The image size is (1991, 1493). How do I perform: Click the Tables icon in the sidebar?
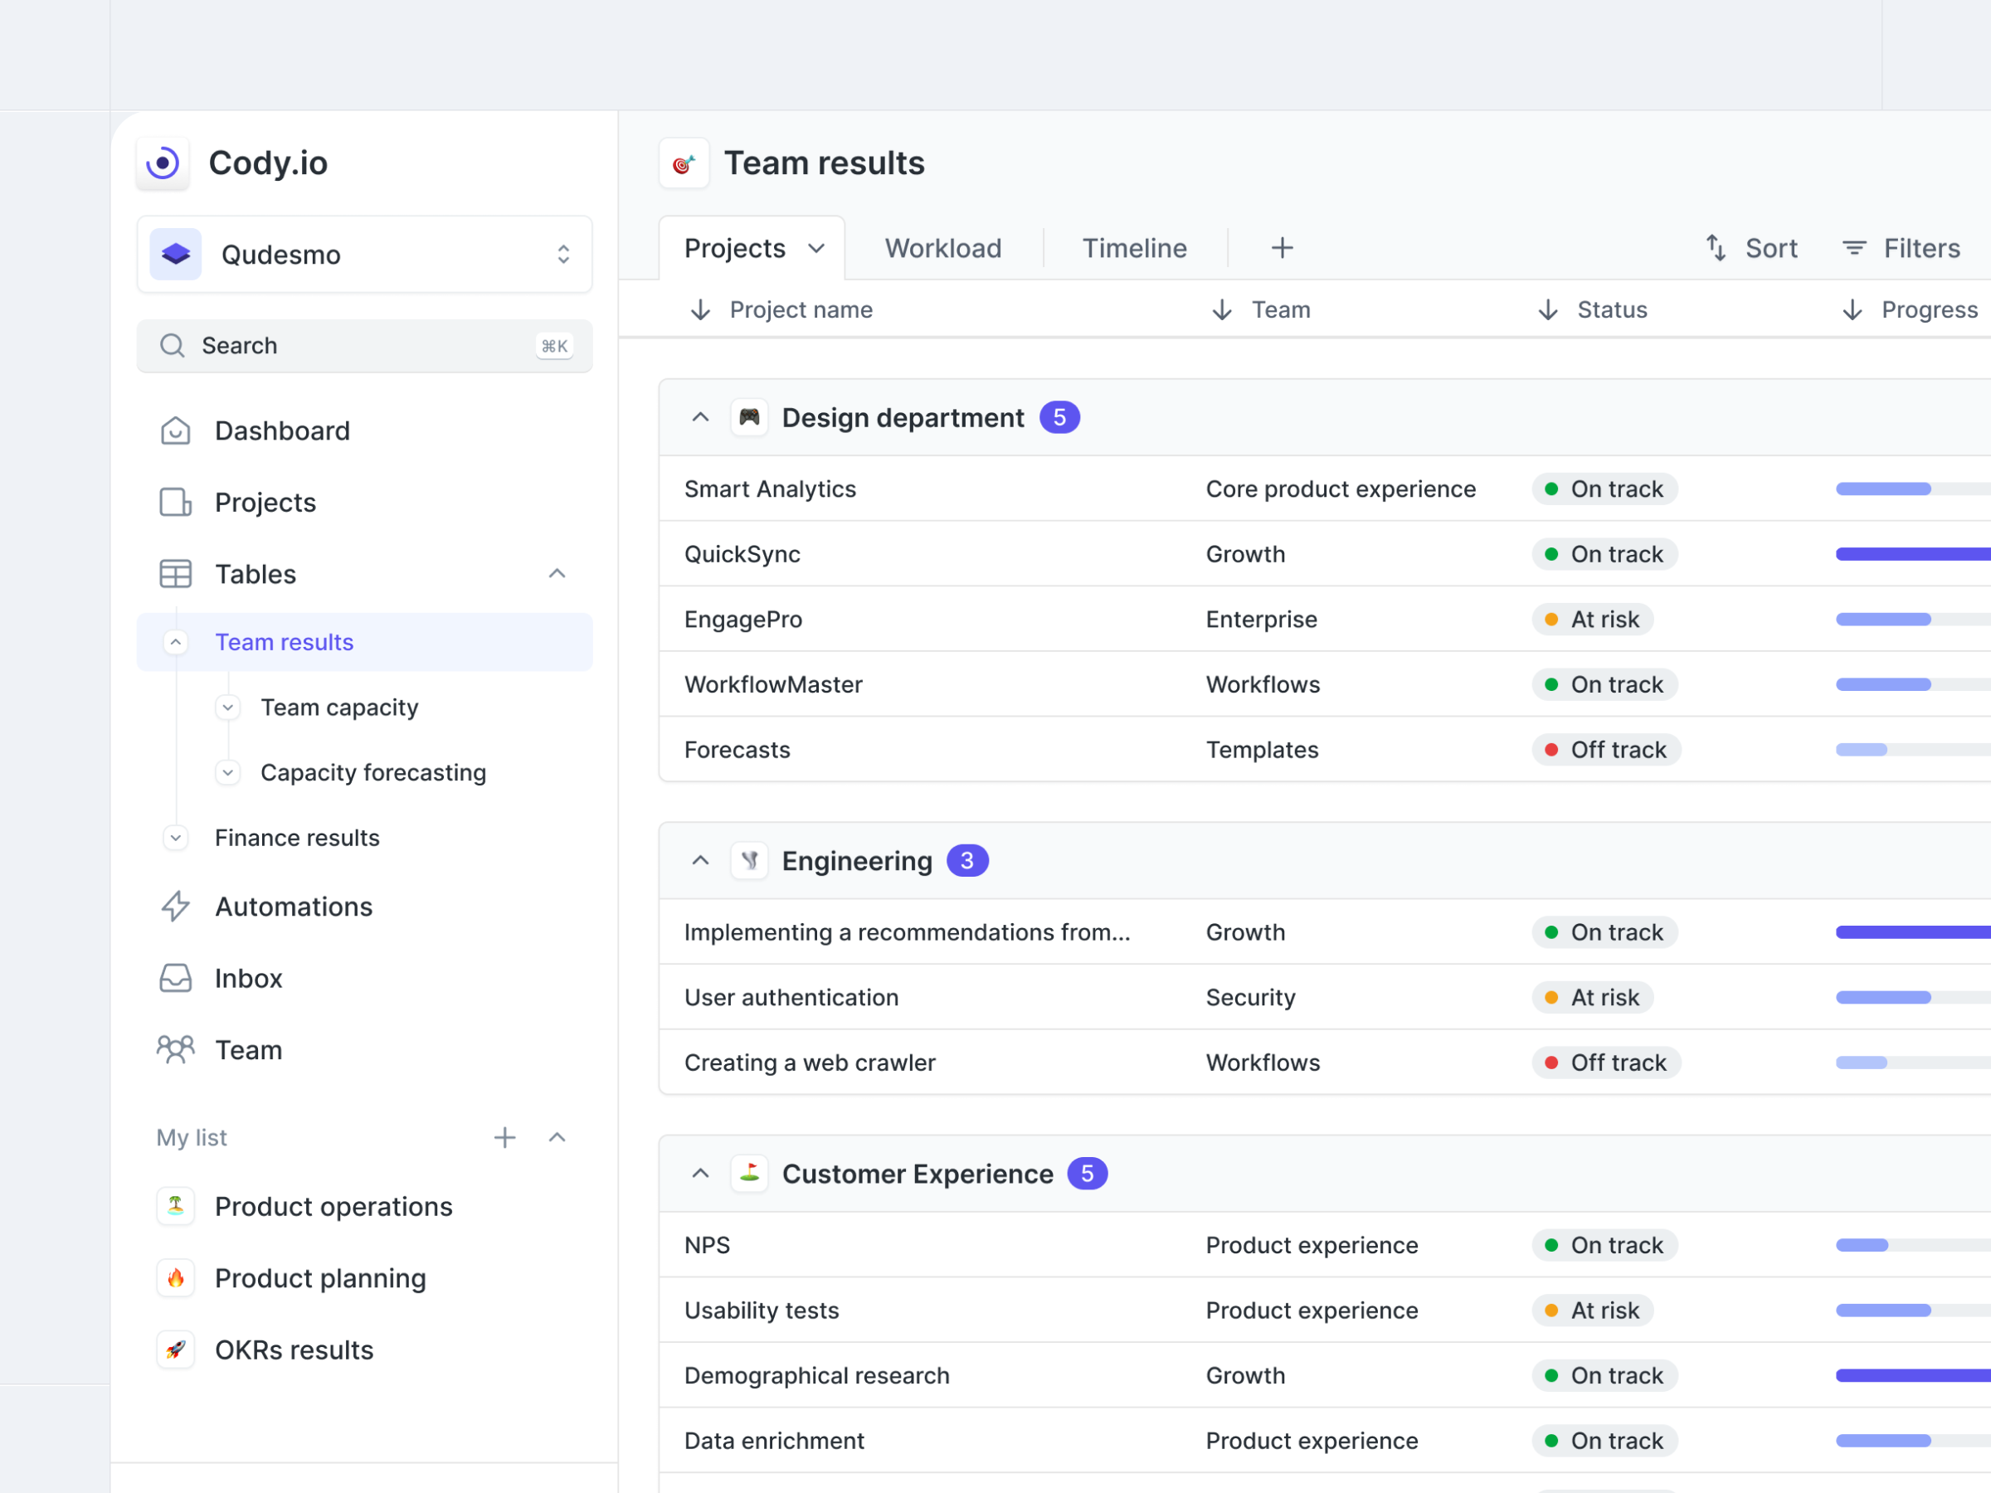[x=176, y=573]
